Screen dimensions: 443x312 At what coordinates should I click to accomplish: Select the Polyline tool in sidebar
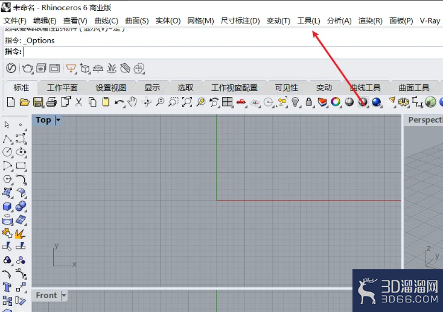point(7,139)
